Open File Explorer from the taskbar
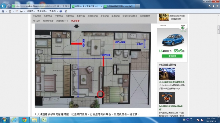 (34, 120)
